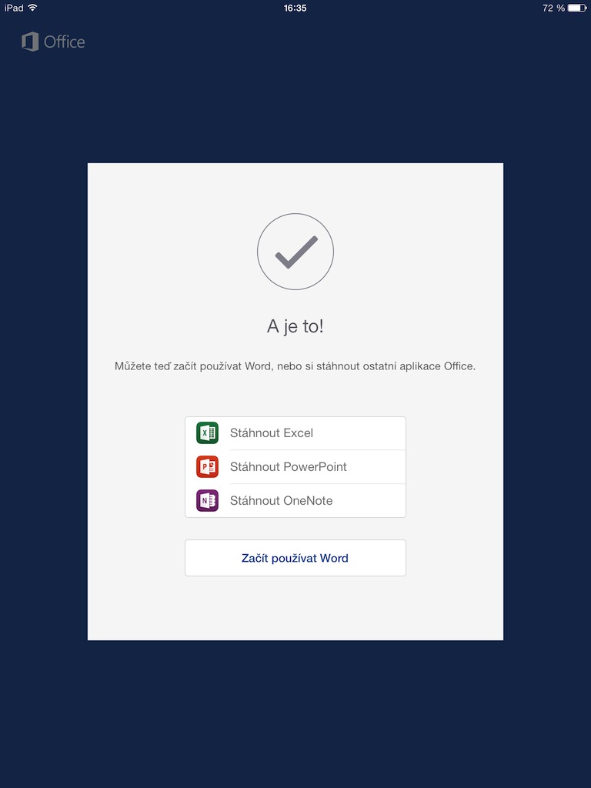Viewport: 591px width, 788px height.
Task: Tap the green Excel app icon
Action: click(207, 433)
